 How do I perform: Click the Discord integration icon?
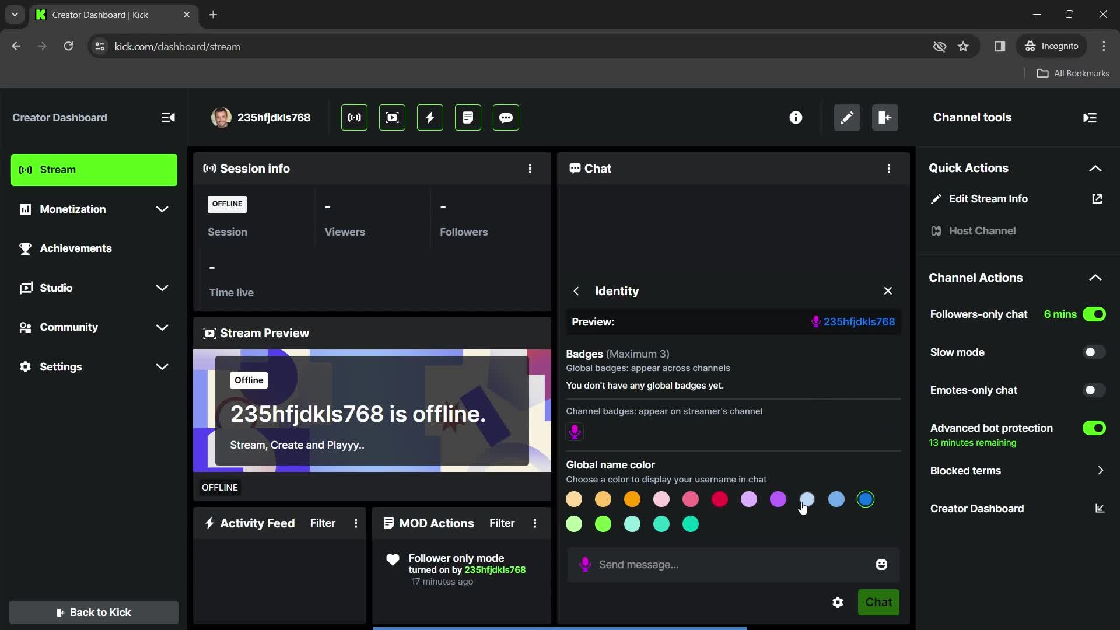(x=506, y=117)
